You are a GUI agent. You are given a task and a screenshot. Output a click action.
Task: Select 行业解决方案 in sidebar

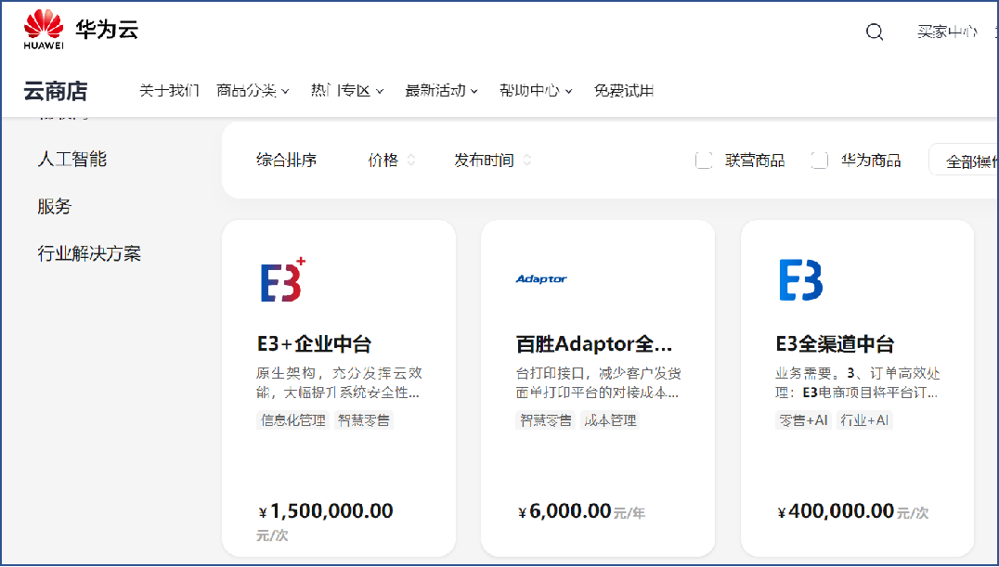pyautogui.click(x=89, y=253)
